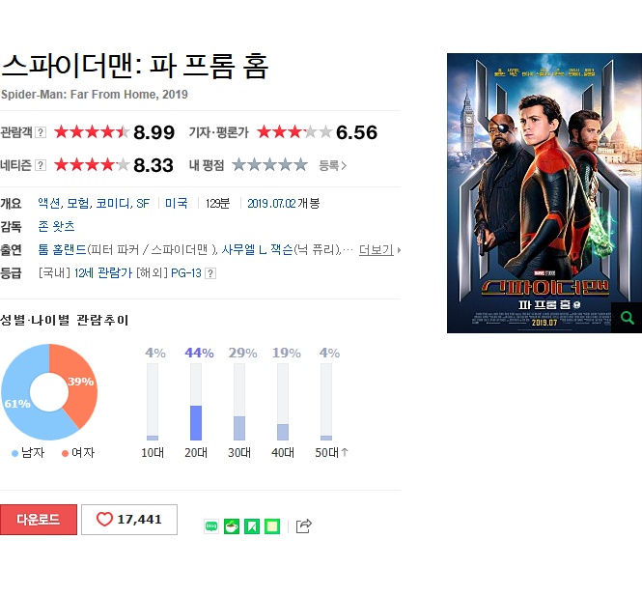The width and height of the screenshot is (642, 596).
Task: Click the 다운로드 button
Action: click(x=39, y=520)
